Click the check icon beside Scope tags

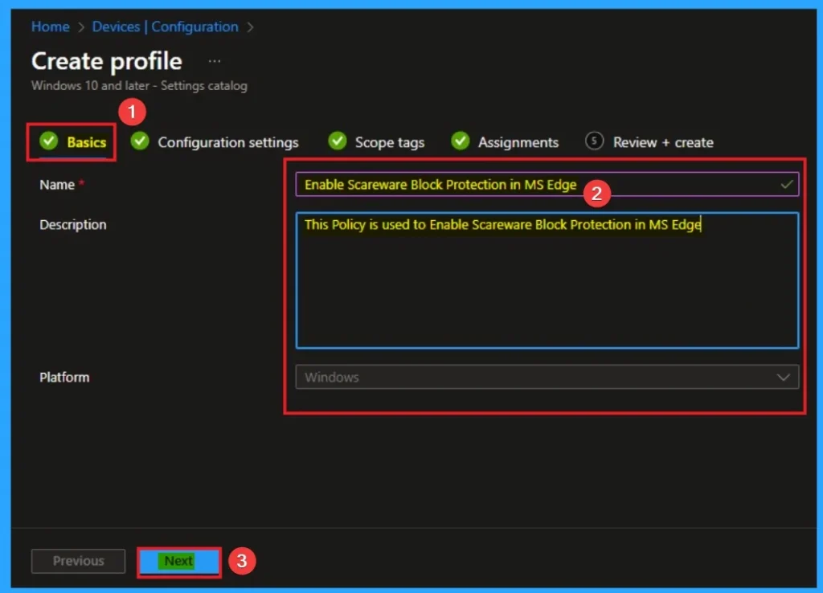tap(337, 141)
